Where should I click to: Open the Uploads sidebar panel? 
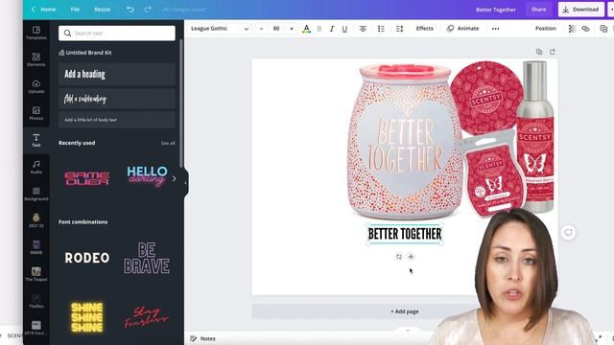(36, 86)
